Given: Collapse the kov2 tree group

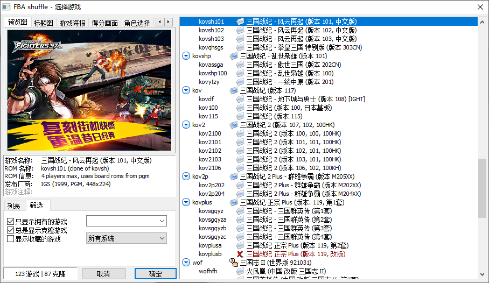Looking at the screenshot, I should (186, 125).
